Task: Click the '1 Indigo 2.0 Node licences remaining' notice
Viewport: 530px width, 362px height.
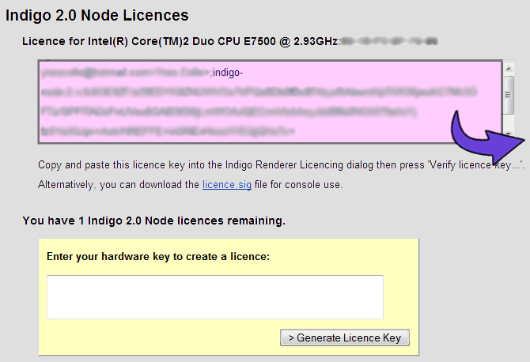Action: click(x=154, y=221)
